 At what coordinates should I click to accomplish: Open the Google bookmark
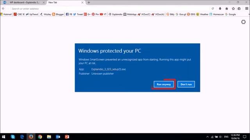click(x=230, y=14)
